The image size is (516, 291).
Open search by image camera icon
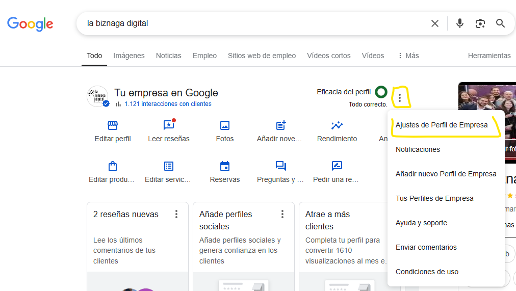[480, 23]
